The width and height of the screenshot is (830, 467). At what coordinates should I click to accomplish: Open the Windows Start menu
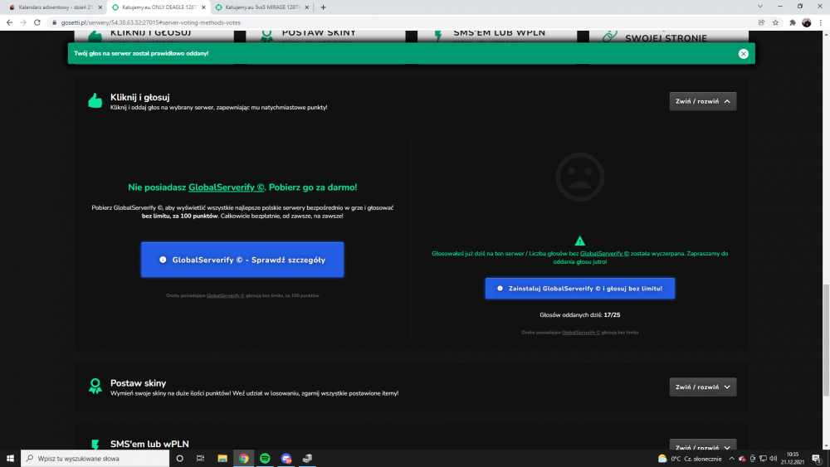10,458
